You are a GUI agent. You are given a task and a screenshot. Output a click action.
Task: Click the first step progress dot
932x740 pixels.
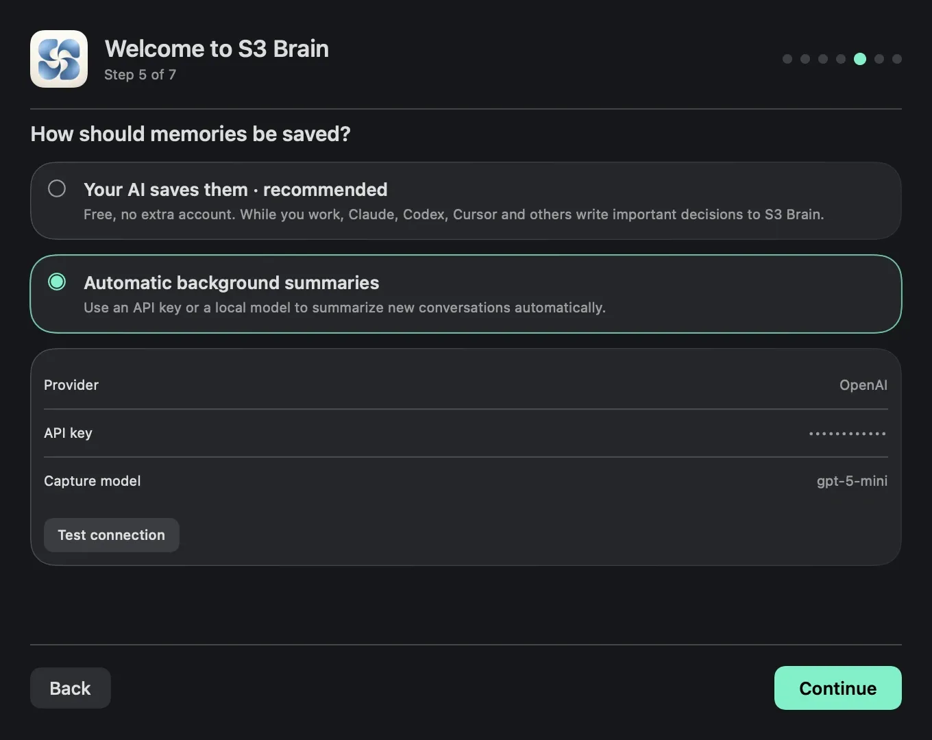(x=787, y=59)
